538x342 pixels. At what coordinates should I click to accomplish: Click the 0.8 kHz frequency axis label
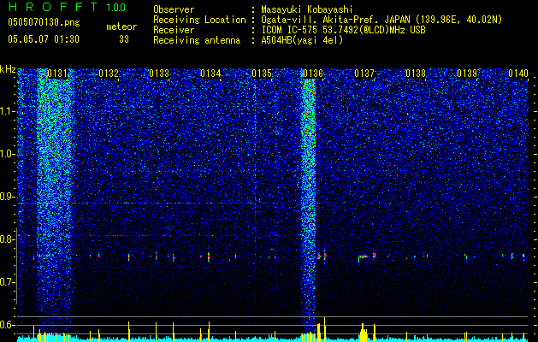8,239
